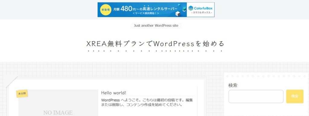This screenshot has height=116, width=309.
Task: Click the folded corner of post card
Action: click(12, 81)
